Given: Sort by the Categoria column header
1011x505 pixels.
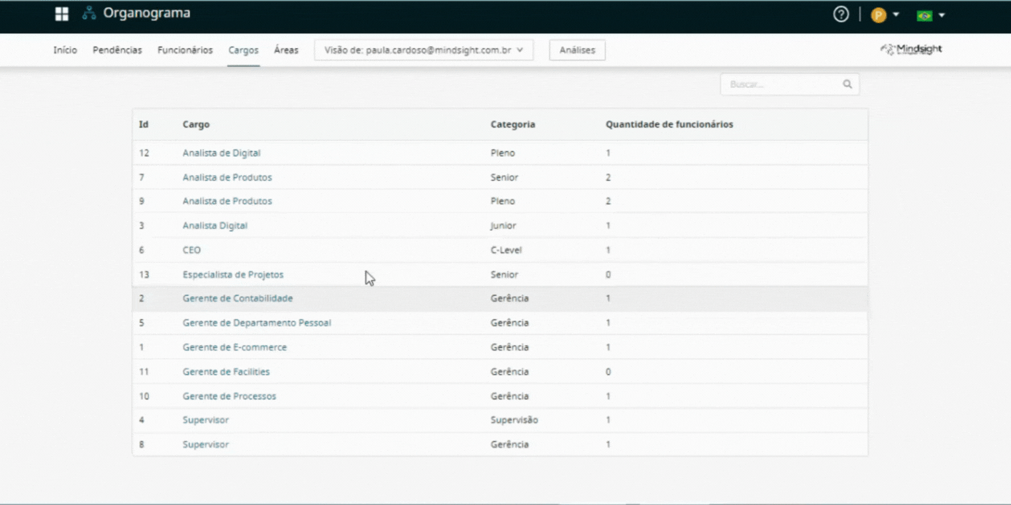Looking at the screenshot, I should 513,124.
